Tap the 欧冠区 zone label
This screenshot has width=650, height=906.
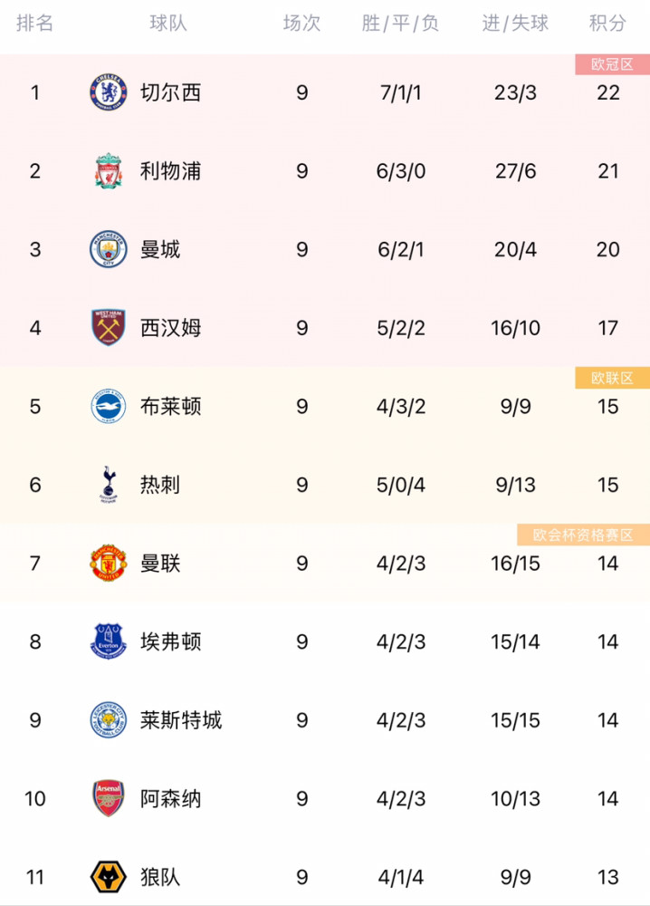(613, 64)
